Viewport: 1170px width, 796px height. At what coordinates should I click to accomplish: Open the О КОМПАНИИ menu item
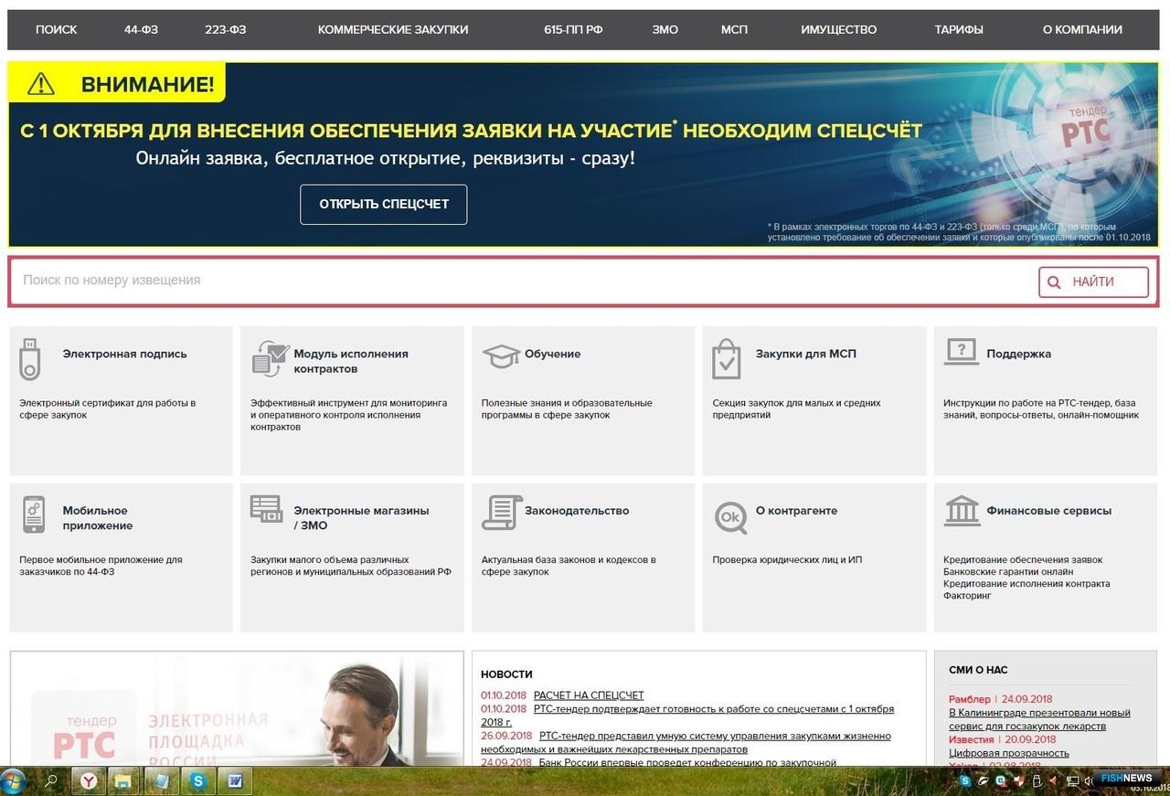1082,29
